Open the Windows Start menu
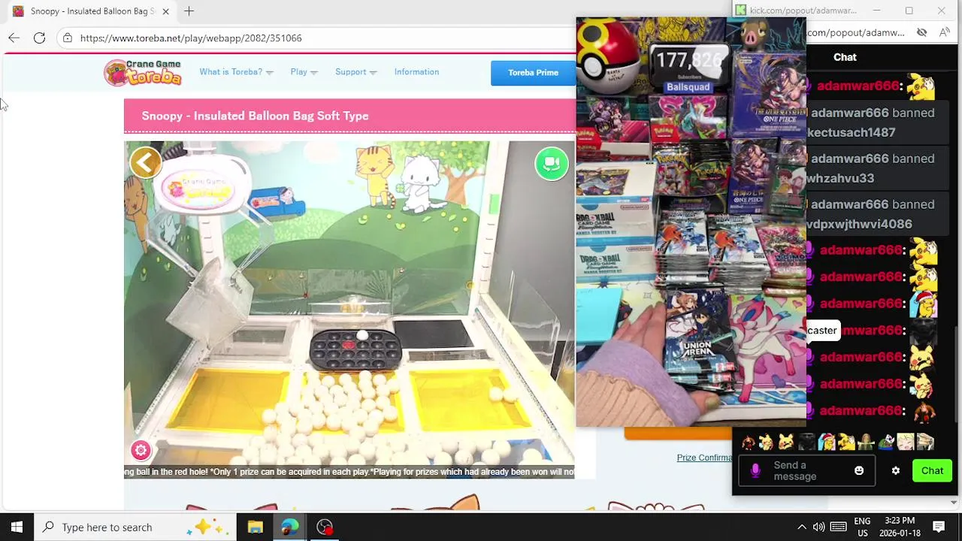Image resolution: width=962 pixels, height=541 pixels. 17,527
